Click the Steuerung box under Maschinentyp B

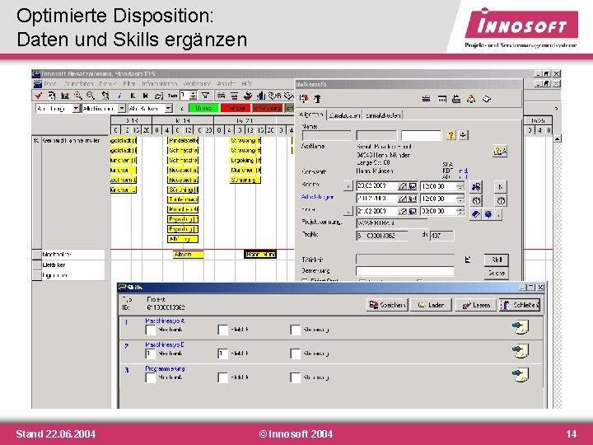(296, 354)
